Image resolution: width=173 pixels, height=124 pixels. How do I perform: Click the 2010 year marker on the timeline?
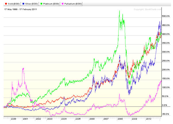coord(148,118)
